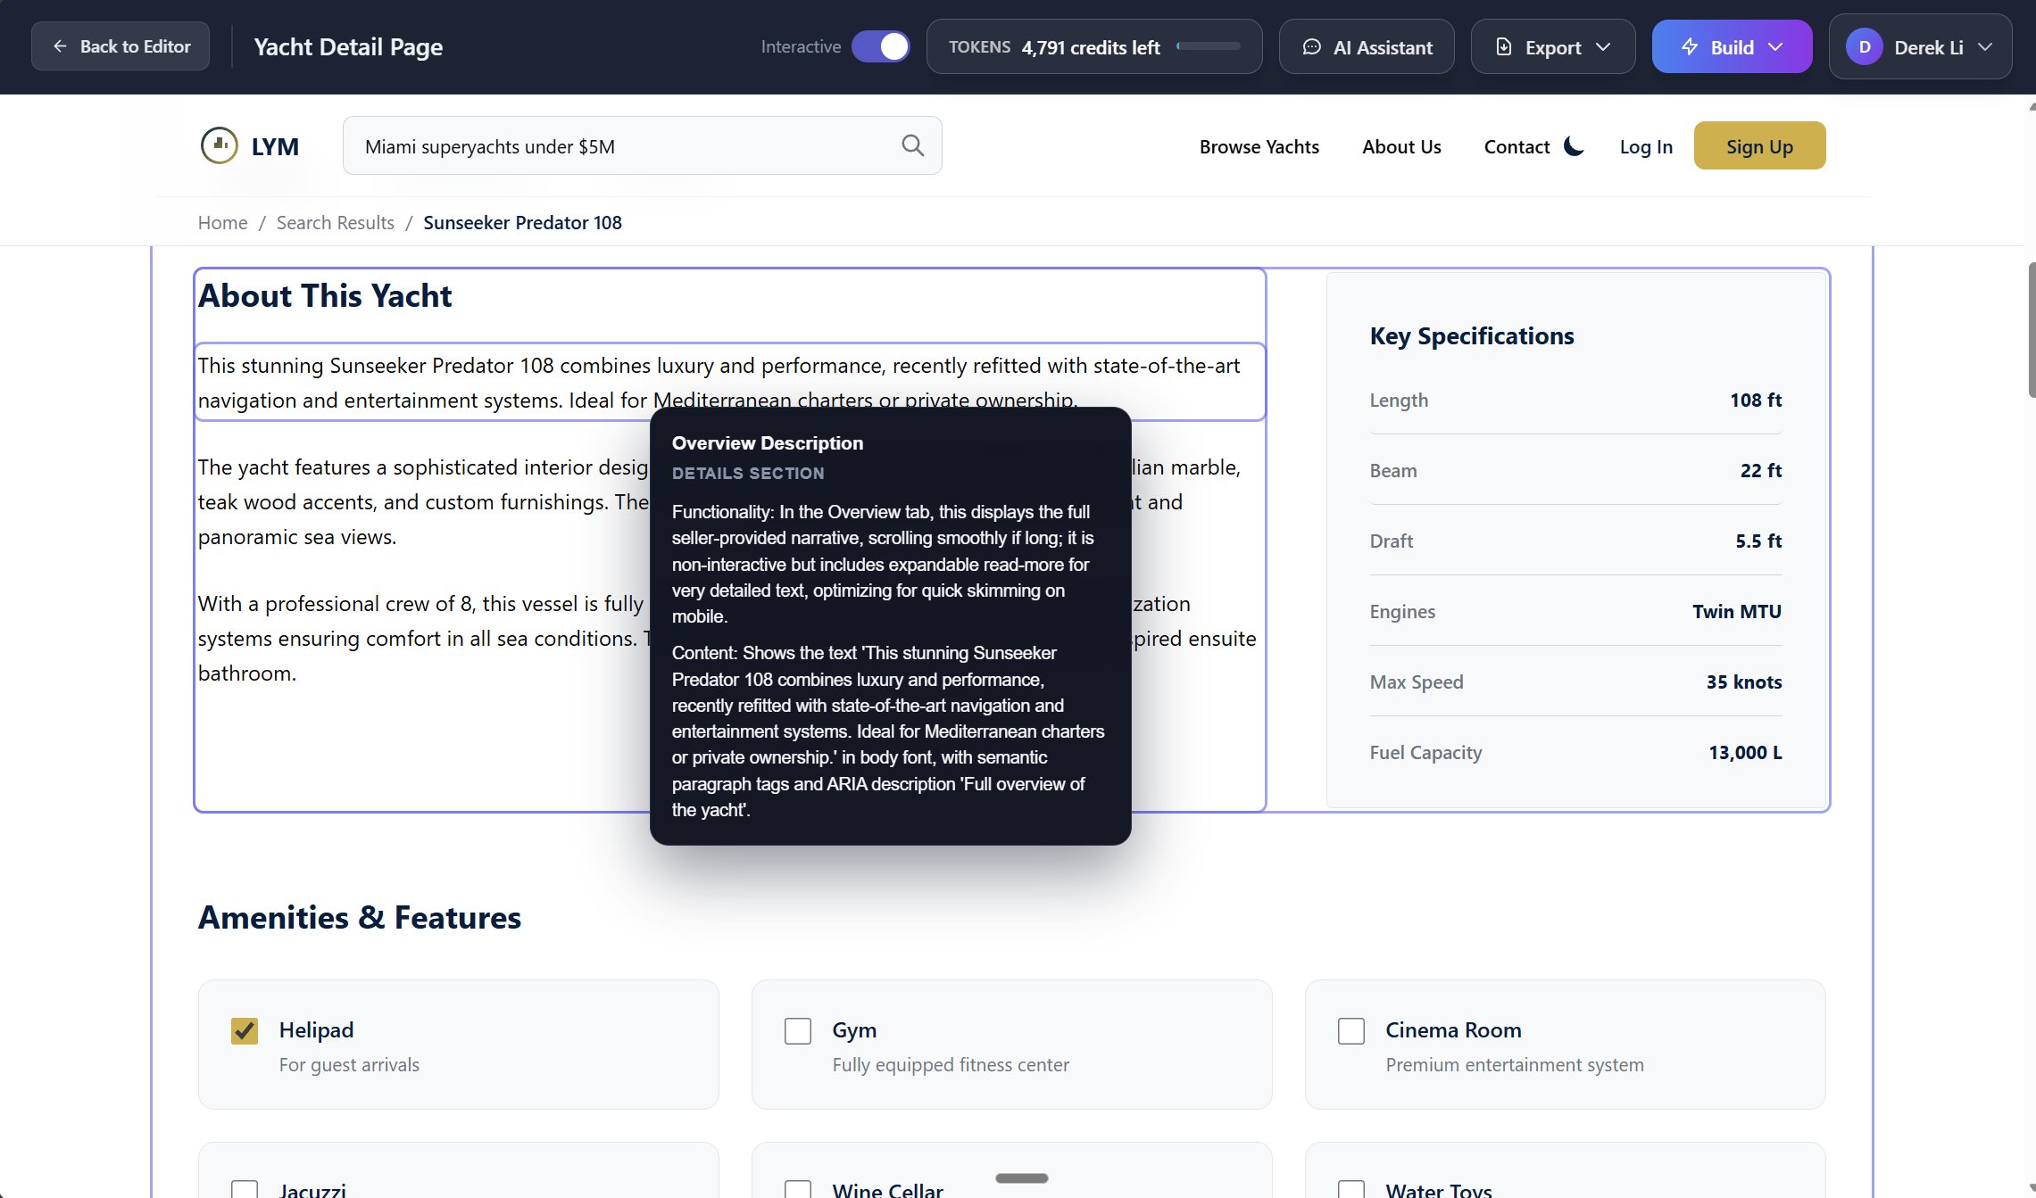Uncheck the Helipad amenity
Screen dimensions: 2036x1198
click(244, 1030)
